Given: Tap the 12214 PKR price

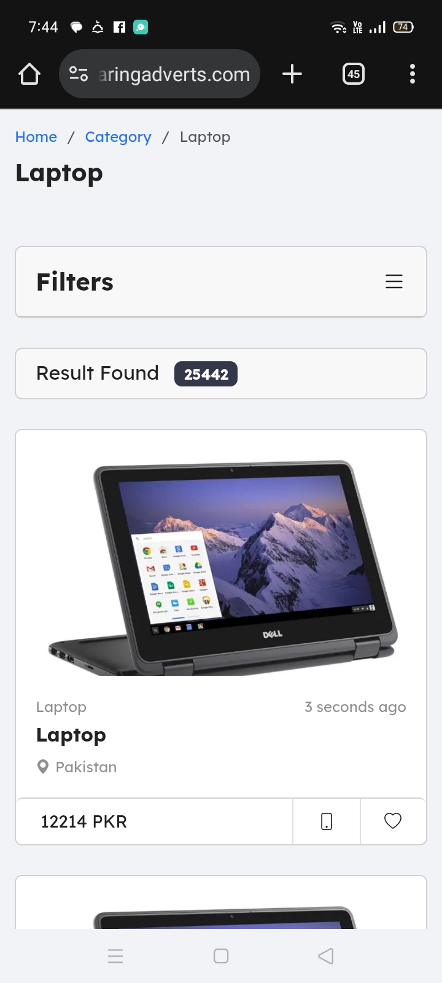Looking at the screenshot, I should pos(84,821).
